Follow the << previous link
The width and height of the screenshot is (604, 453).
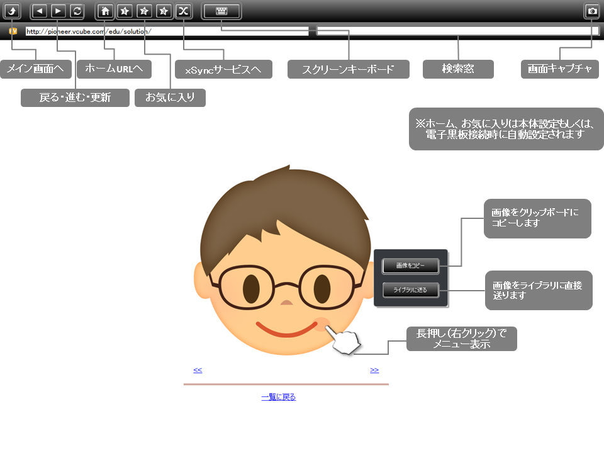click(198, 370)
